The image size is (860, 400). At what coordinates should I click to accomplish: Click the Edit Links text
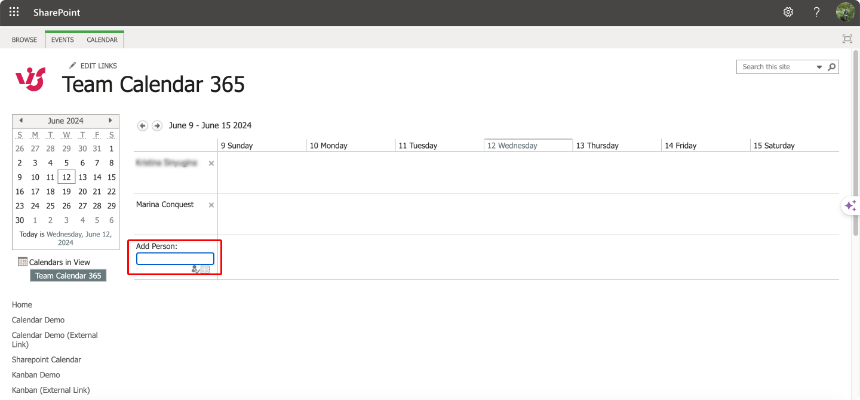99,66
